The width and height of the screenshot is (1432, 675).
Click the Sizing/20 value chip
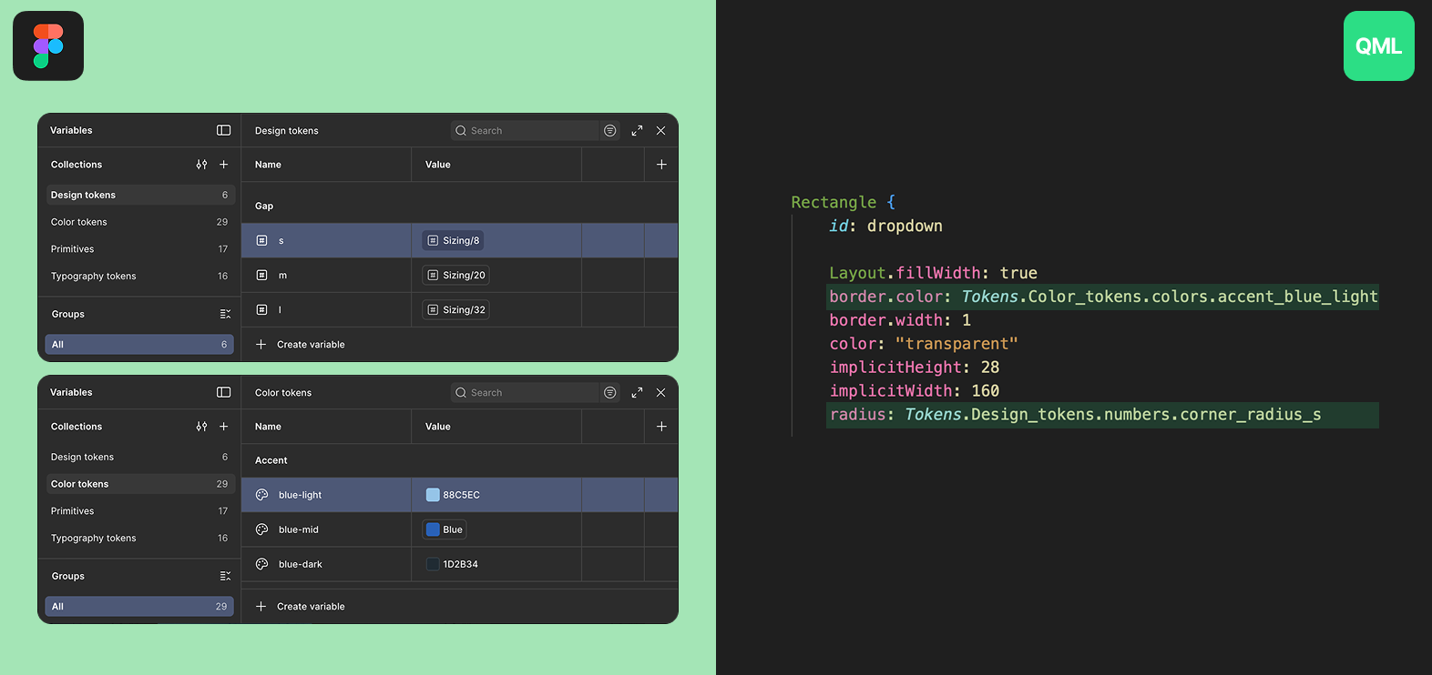coord(456,276)
